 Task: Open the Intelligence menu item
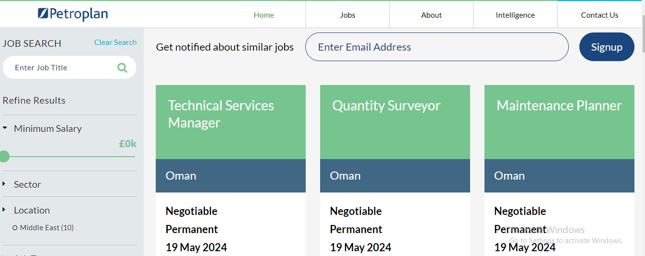tap(515, 15)
